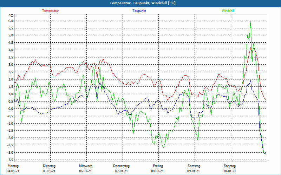Screen dimensions: 281x175
Task: Click the 07.01.21 date label
Action: (122, 171)
